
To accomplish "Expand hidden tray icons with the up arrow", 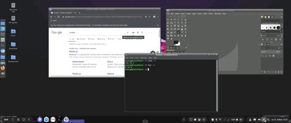I will [x=241, y=119].
